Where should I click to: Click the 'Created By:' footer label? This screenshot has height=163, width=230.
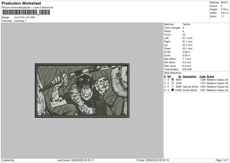[x=8, y=160]
